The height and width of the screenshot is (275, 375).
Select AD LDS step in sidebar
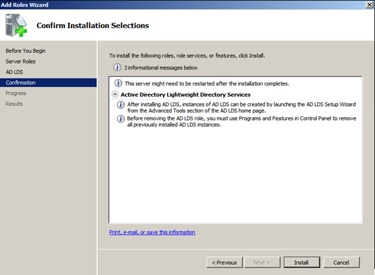[14, 72]
